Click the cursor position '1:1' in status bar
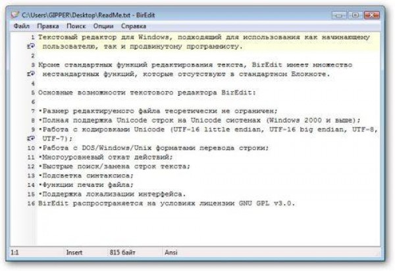 14,253
